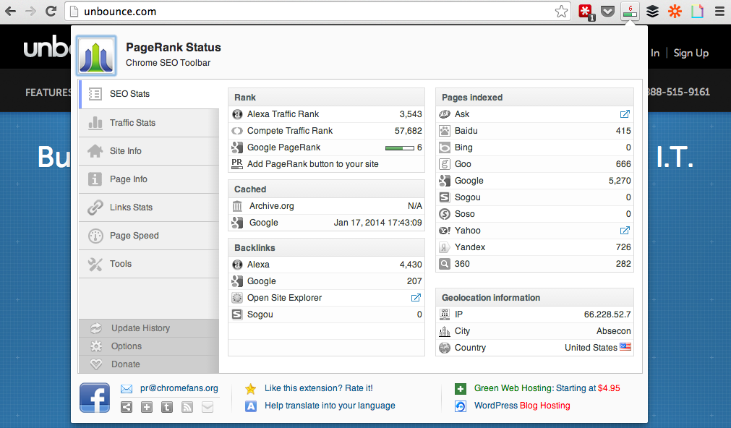Open the Open Site Explorer external link icon
This screenshot has width=731, height=428.
[416, 297]
